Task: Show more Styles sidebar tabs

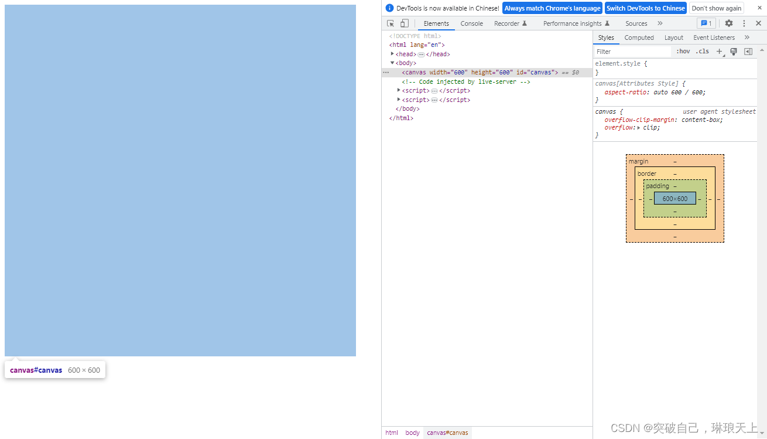Action: pos(747,38)
